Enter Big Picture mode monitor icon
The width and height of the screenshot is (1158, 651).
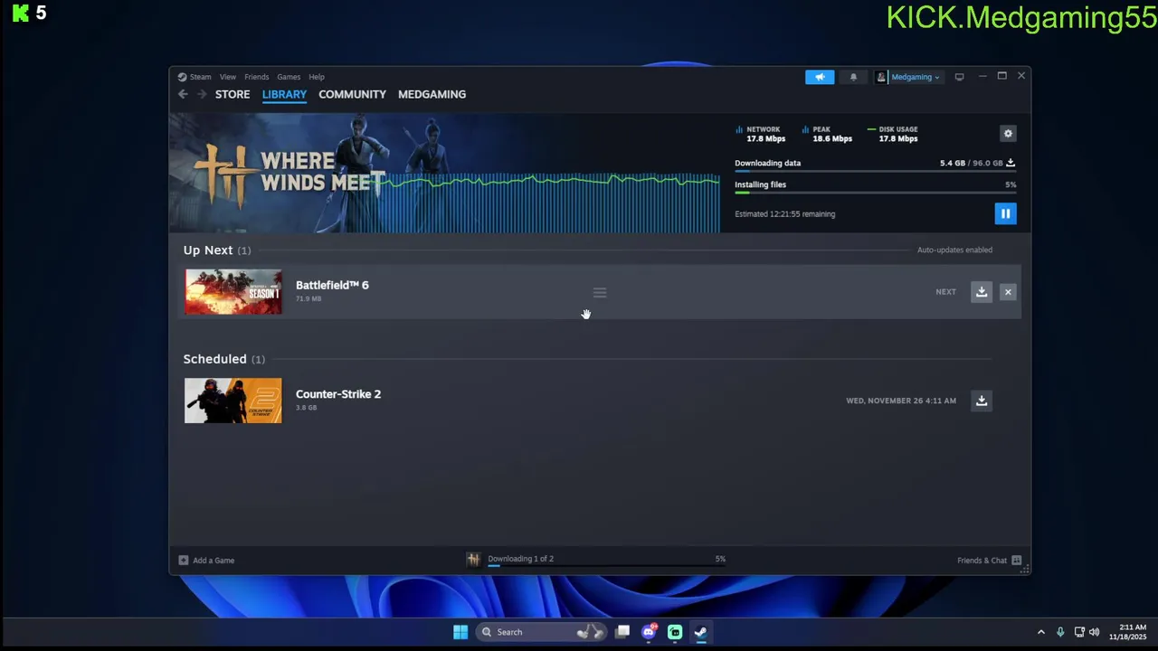pyautogui.click(x=960, y=77)
